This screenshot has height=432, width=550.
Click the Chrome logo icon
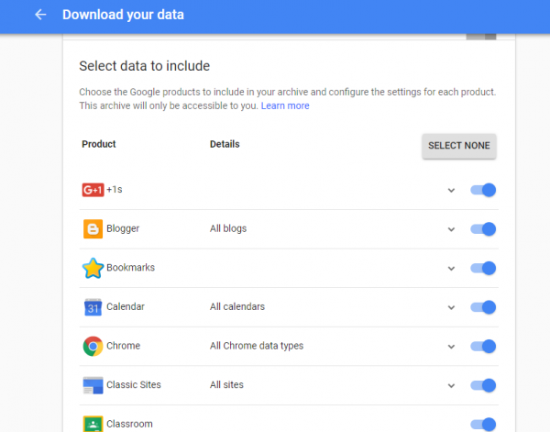[93, 346]
